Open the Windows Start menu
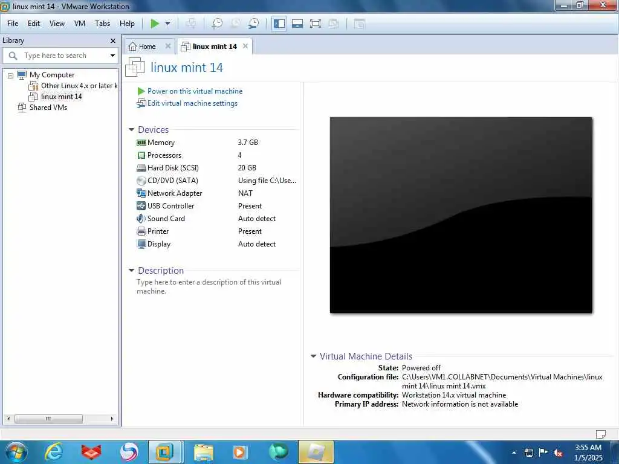619x464 pixels. pos(16,452)
